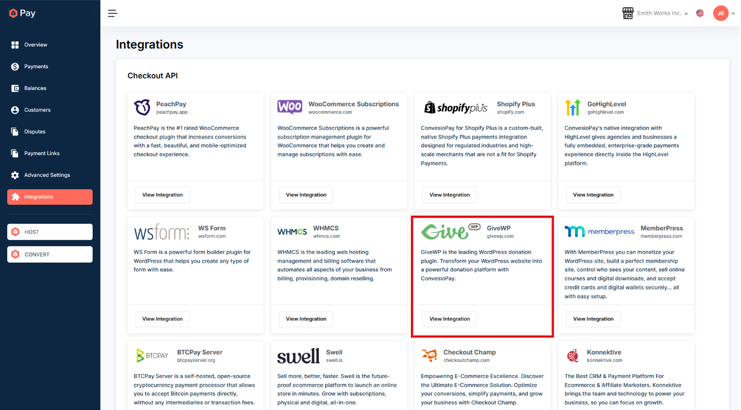Screen dimensions: 741x410
Task: Open Advanced Settings in sidebar
Action: 47,175
